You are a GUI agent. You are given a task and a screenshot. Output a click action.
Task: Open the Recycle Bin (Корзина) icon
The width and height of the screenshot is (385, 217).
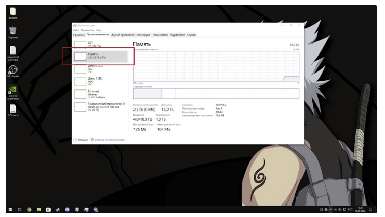point(13,32)
